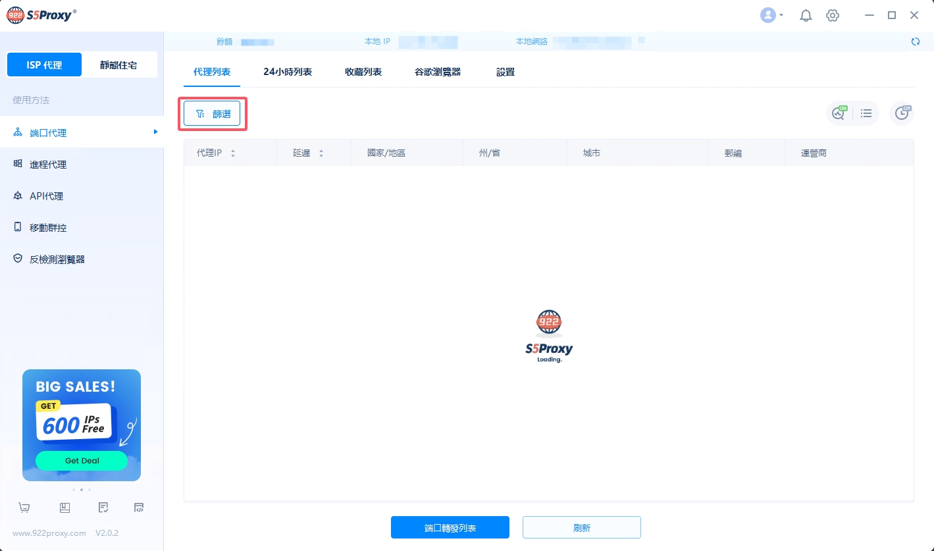Sort by 代理IP column arrows
This screenshot has width=934, height=551.
(232, 153)
